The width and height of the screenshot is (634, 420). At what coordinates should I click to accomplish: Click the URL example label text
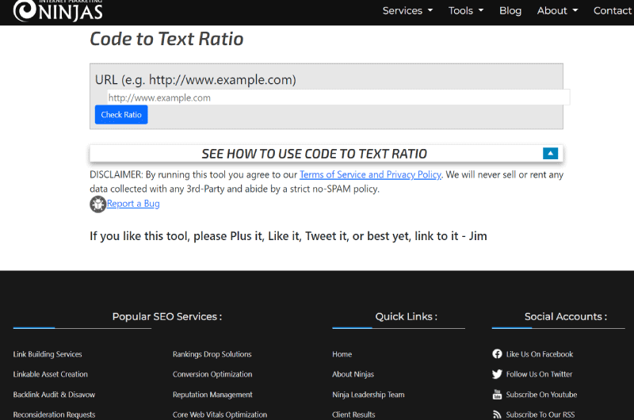coord(195,79)
